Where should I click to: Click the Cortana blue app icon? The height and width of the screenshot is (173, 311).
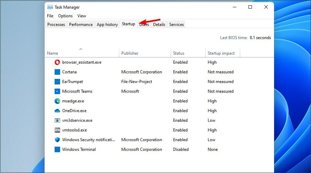pos(57,72)
